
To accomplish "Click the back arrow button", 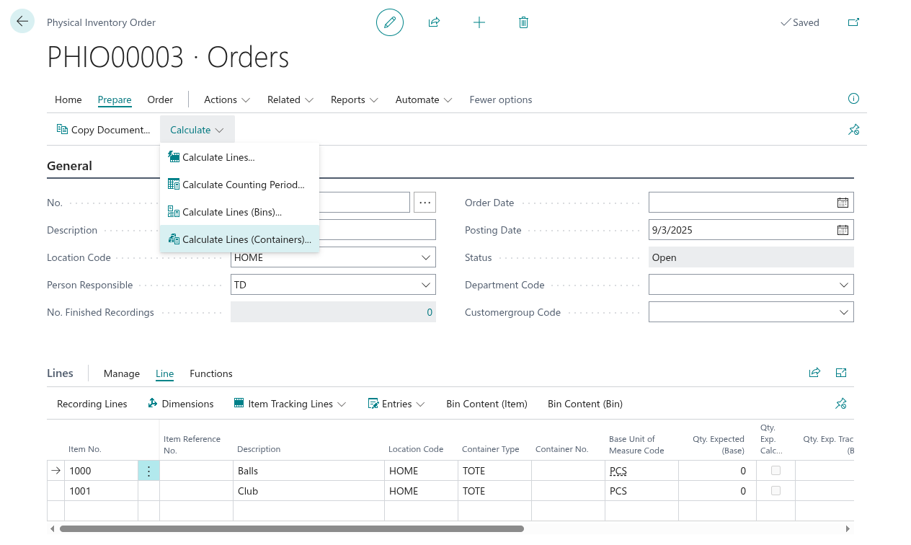I will tap(22, 22).
